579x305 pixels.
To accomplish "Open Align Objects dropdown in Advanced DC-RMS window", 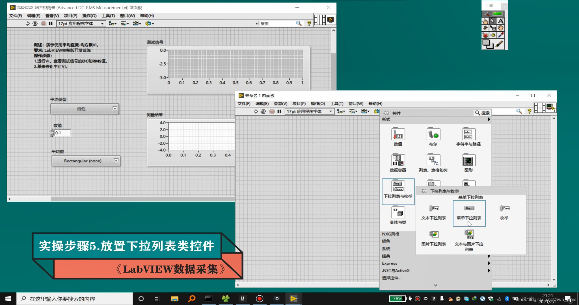I will (113, 23).
